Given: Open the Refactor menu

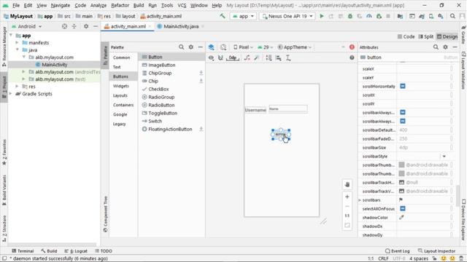Looking at the screenshot, I should 120,5.
